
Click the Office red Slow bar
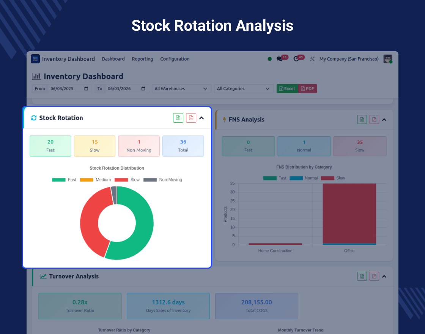coord(349,213)
